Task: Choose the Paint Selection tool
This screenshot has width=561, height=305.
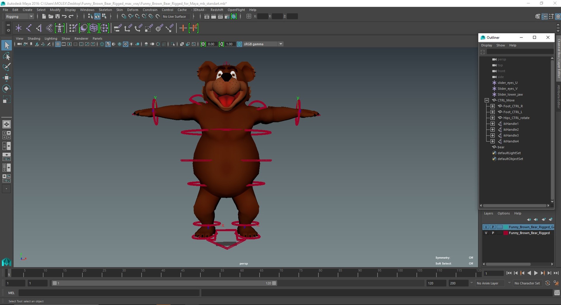Action: click(6, 67)
